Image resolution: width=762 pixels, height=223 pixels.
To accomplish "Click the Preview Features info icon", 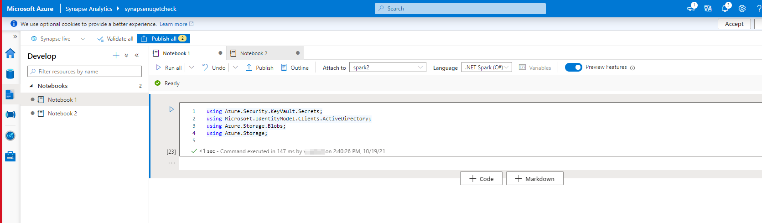I will (x=632, y=68).
